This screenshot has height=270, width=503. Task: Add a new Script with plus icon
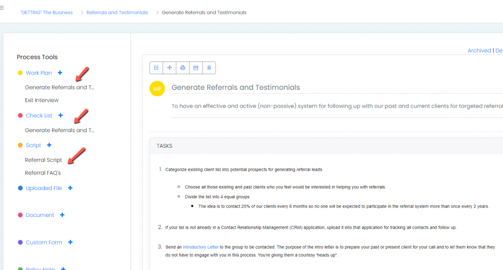point(49,145)
